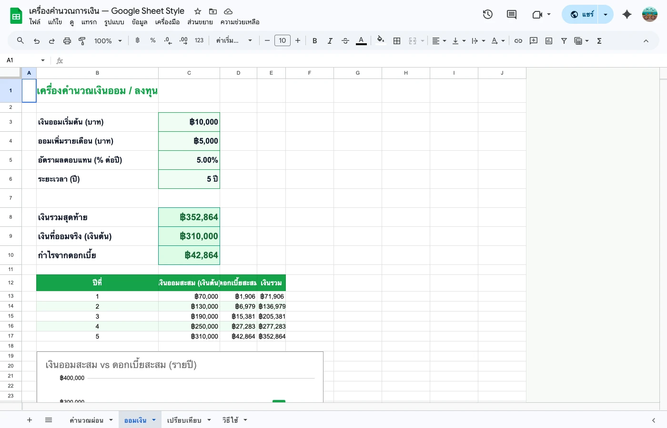
Task: Open the zoom level dropdown
Action: click(x=107, y=40)
